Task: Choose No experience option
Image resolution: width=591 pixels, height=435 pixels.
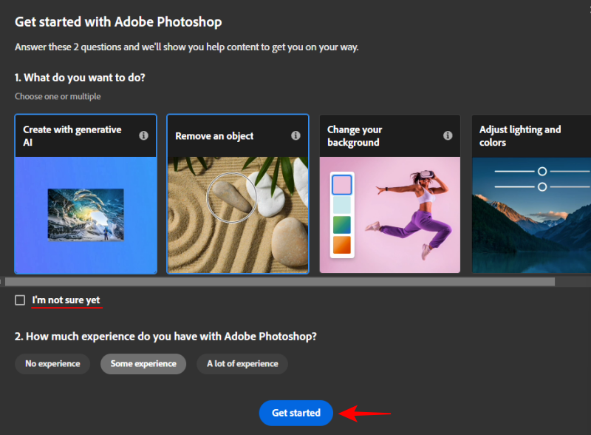Action: [52, 364]
